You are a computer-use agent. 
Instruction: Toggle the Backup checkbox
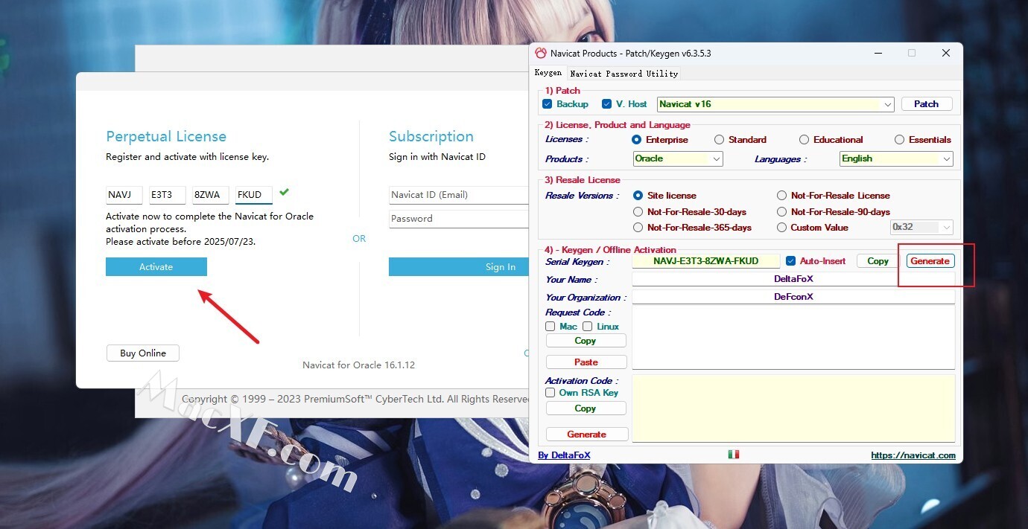[x=548, y=104]
